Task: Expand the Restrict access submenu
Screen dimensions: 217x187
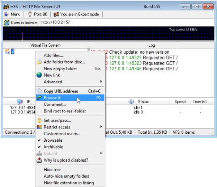Action: [x=57, y=127]
